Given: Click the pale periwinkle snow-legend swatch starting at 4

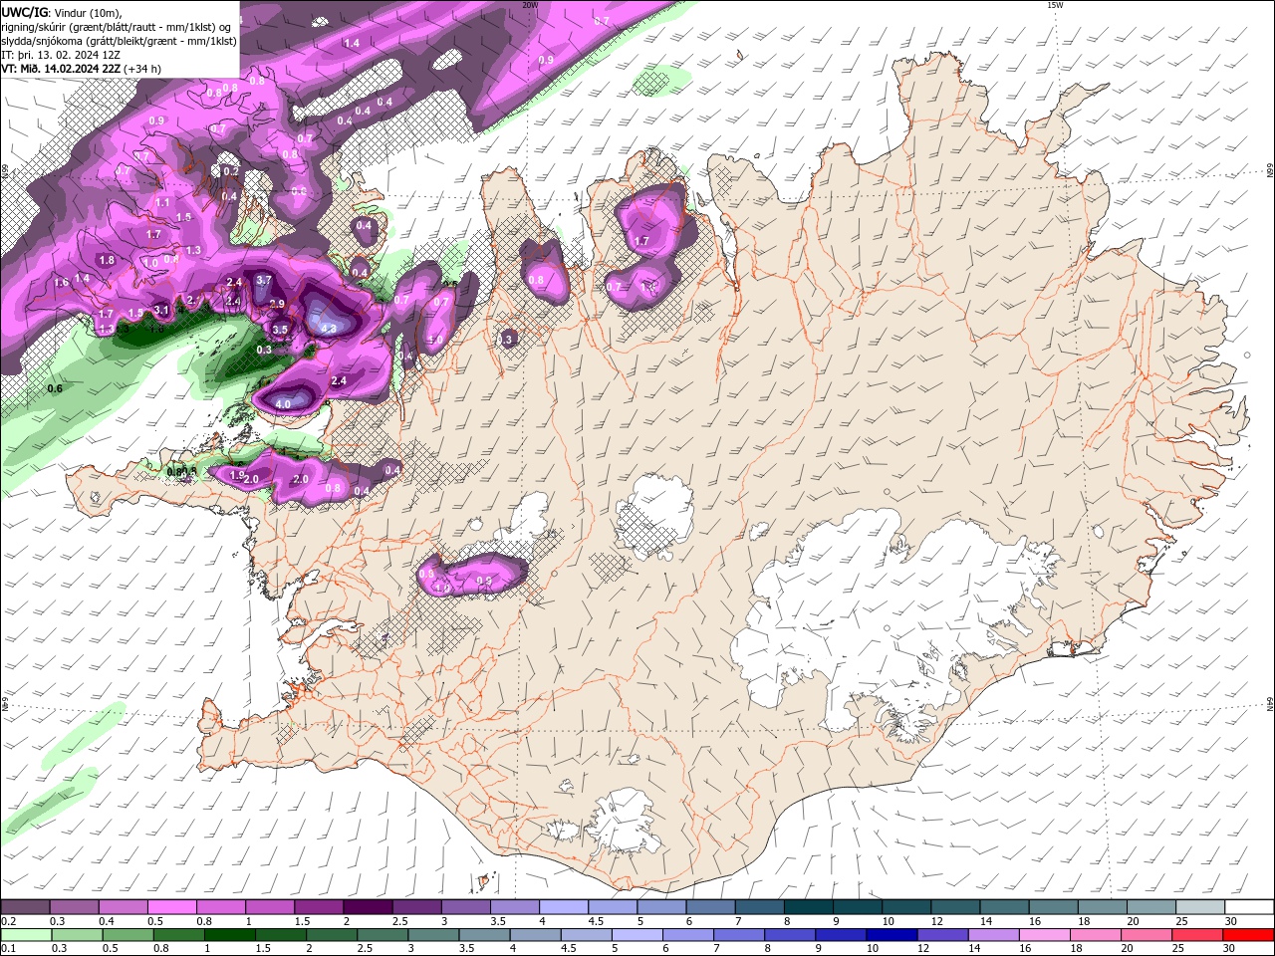Looking at the screenshot, I should point(564,907).
